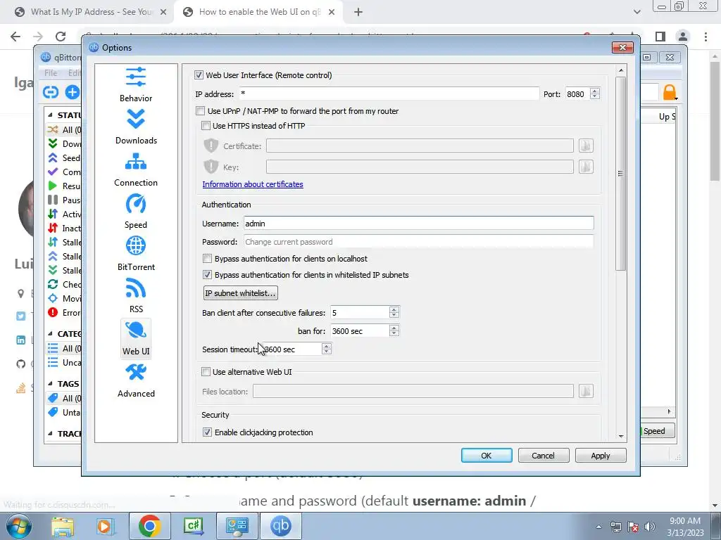
Task: Open the Downloads options section
Action: tap(136, 128)
